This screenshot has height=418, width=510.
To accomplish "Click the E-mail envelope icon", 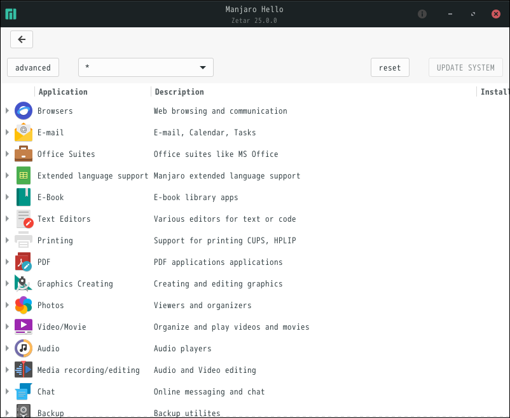I will [24, 132].
